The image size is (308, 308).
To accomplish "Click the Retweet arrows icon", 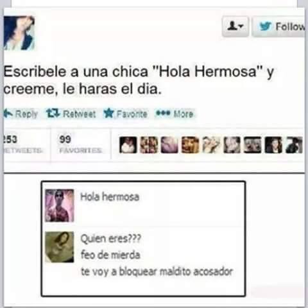I will [x=53, y=114].
